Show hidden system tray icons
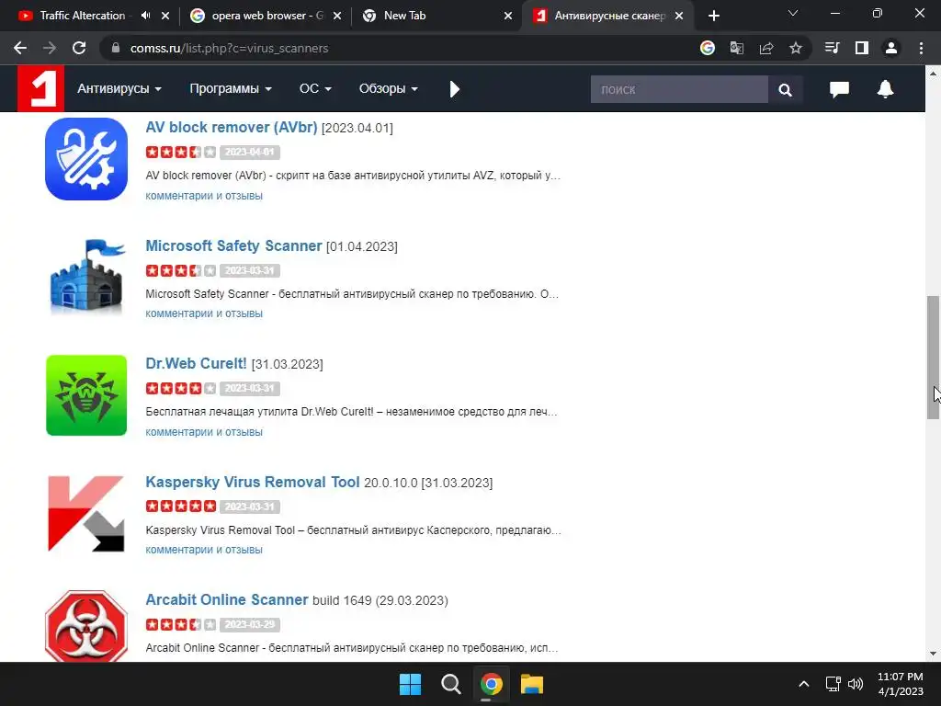The image size is (941, 706). click(803, 684)
